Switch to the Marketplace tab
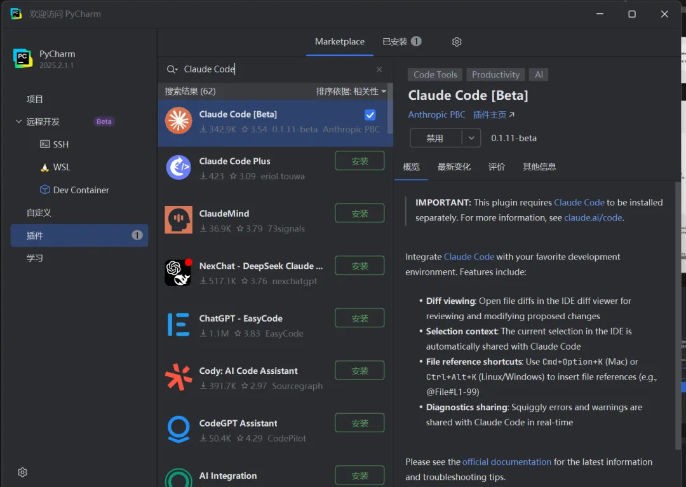The image size is (686, 487). tap(339, 41)
